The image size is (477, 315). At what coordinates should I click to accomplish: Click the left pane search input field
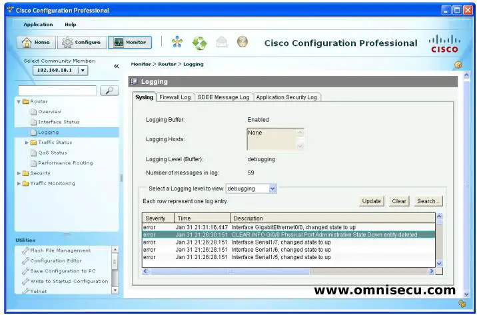[57, 91]
